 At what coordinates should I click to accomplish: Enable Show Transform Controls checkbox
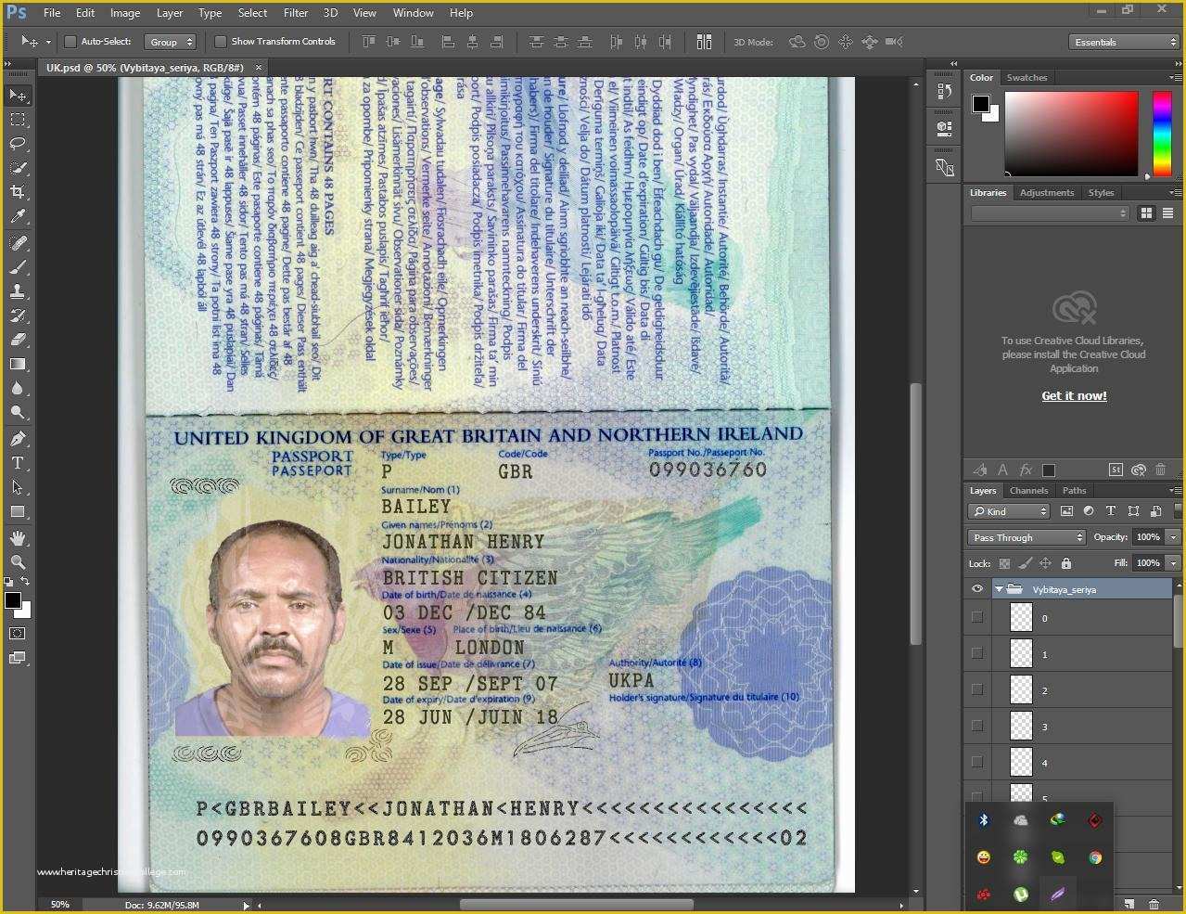click(x=221, y=42)
